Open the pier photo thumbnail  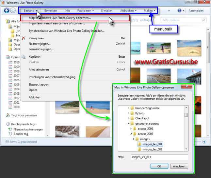click(x=189, y=76)
